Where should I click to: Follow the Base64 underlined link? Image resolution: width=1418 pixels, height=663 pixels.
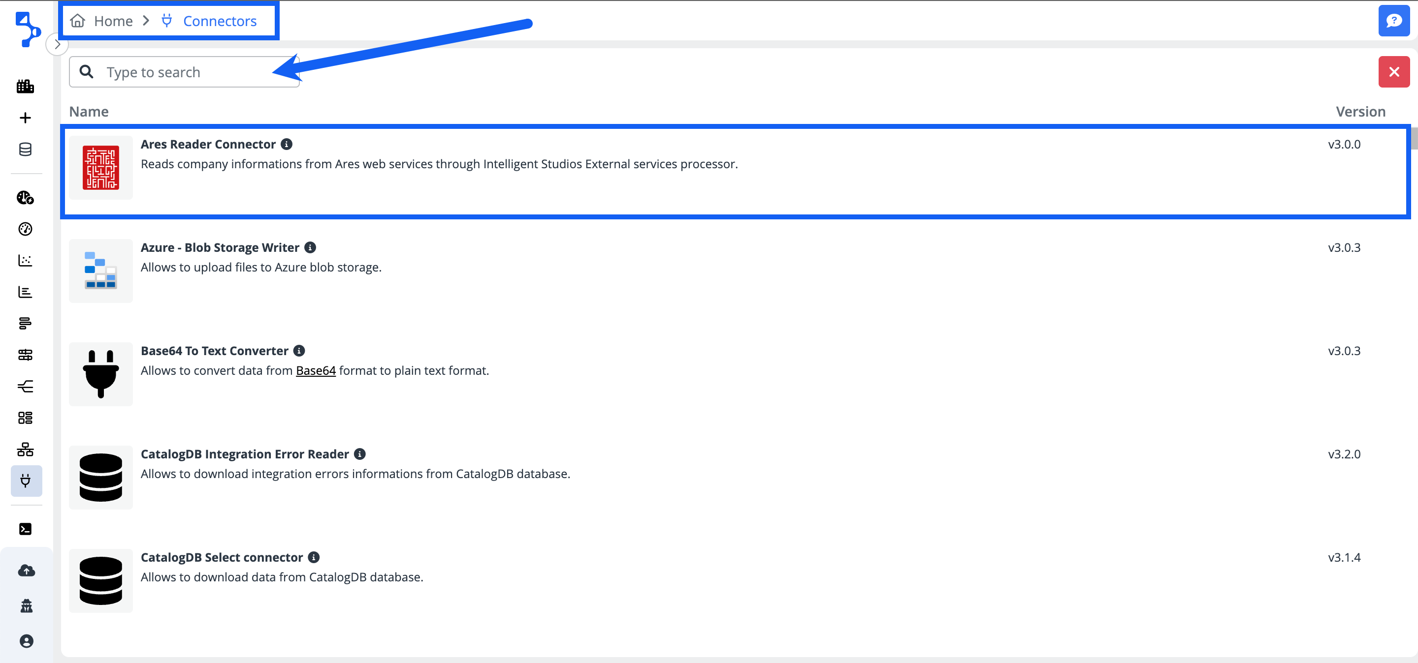point(316,370)
